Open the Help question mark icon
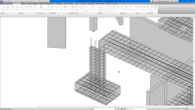 tap(176, 1)
